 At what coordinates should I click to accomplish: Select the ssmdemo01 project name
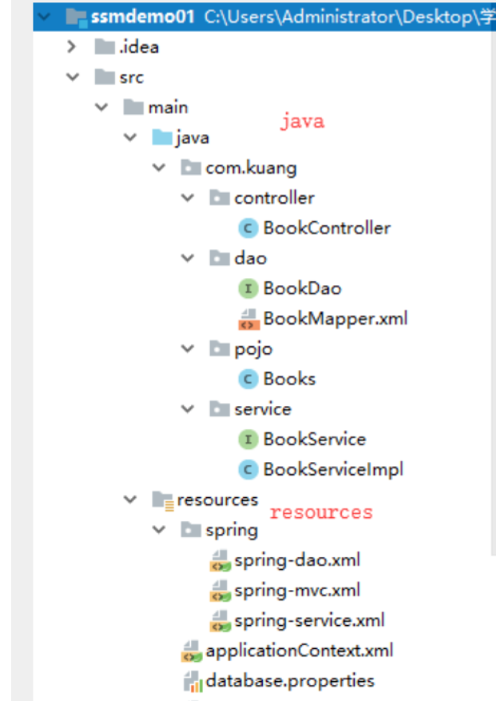(142, 17)
